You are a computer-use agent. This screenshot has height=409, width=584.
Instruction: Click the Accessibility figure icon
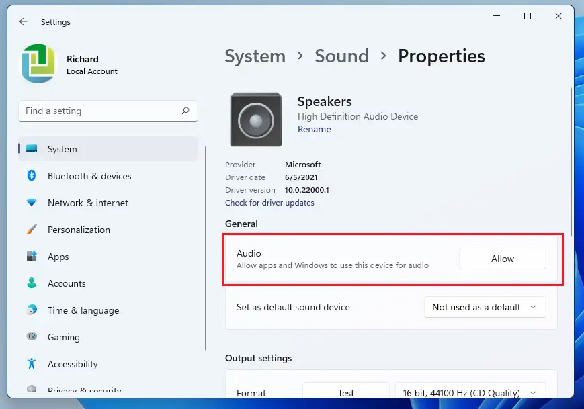(32, 363)
